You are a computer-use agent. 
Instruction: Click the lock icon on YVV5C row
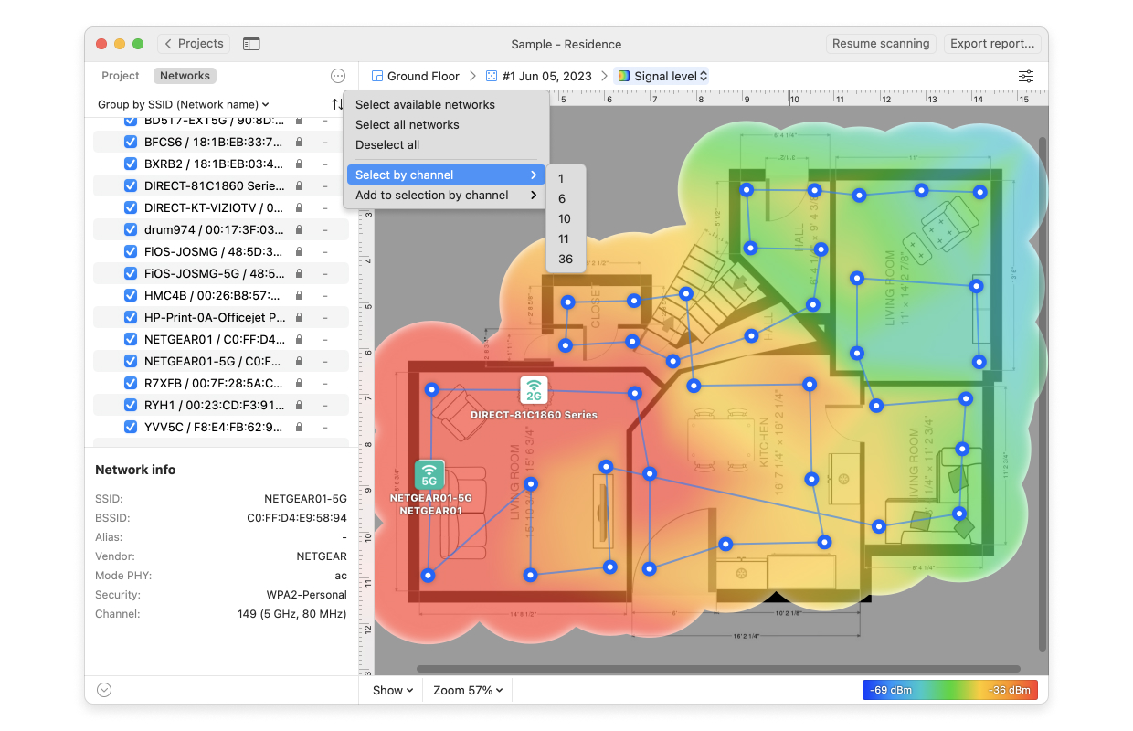pyautogui.click(x=299, y=427)
